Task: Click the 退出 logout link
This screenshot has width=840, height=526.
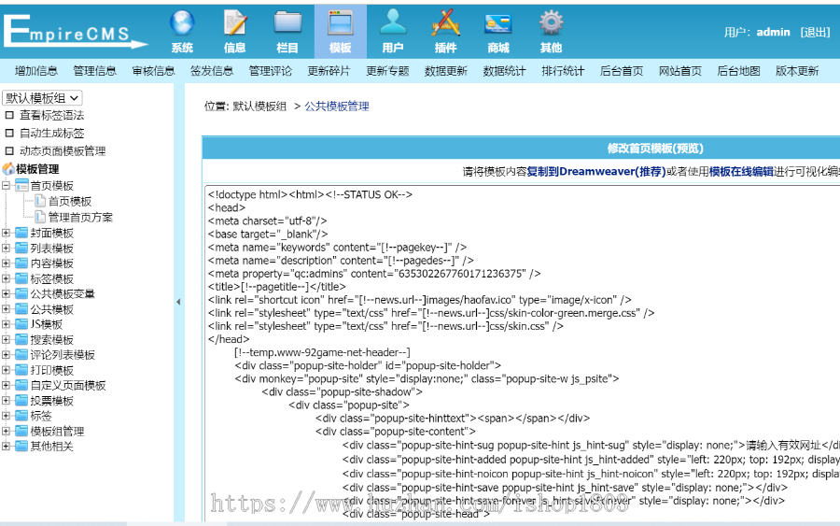Action: coord(815,32)
